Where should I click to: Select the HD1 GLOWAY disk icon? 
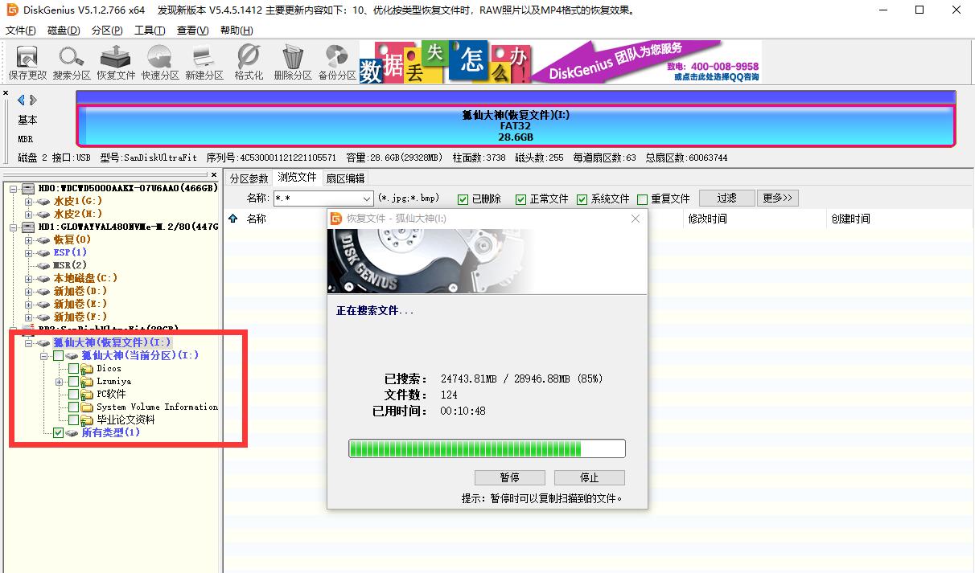28,227
